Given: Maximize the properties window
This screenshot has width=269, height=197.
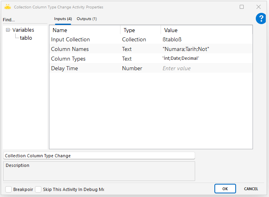Looking at the screenshot, I should point(242,7).
